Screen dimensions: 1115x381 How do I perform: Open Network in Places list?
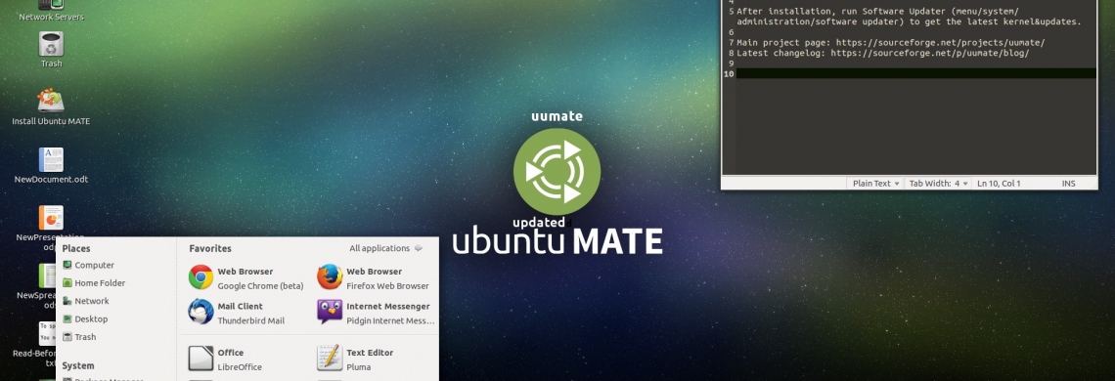[85, 301]
